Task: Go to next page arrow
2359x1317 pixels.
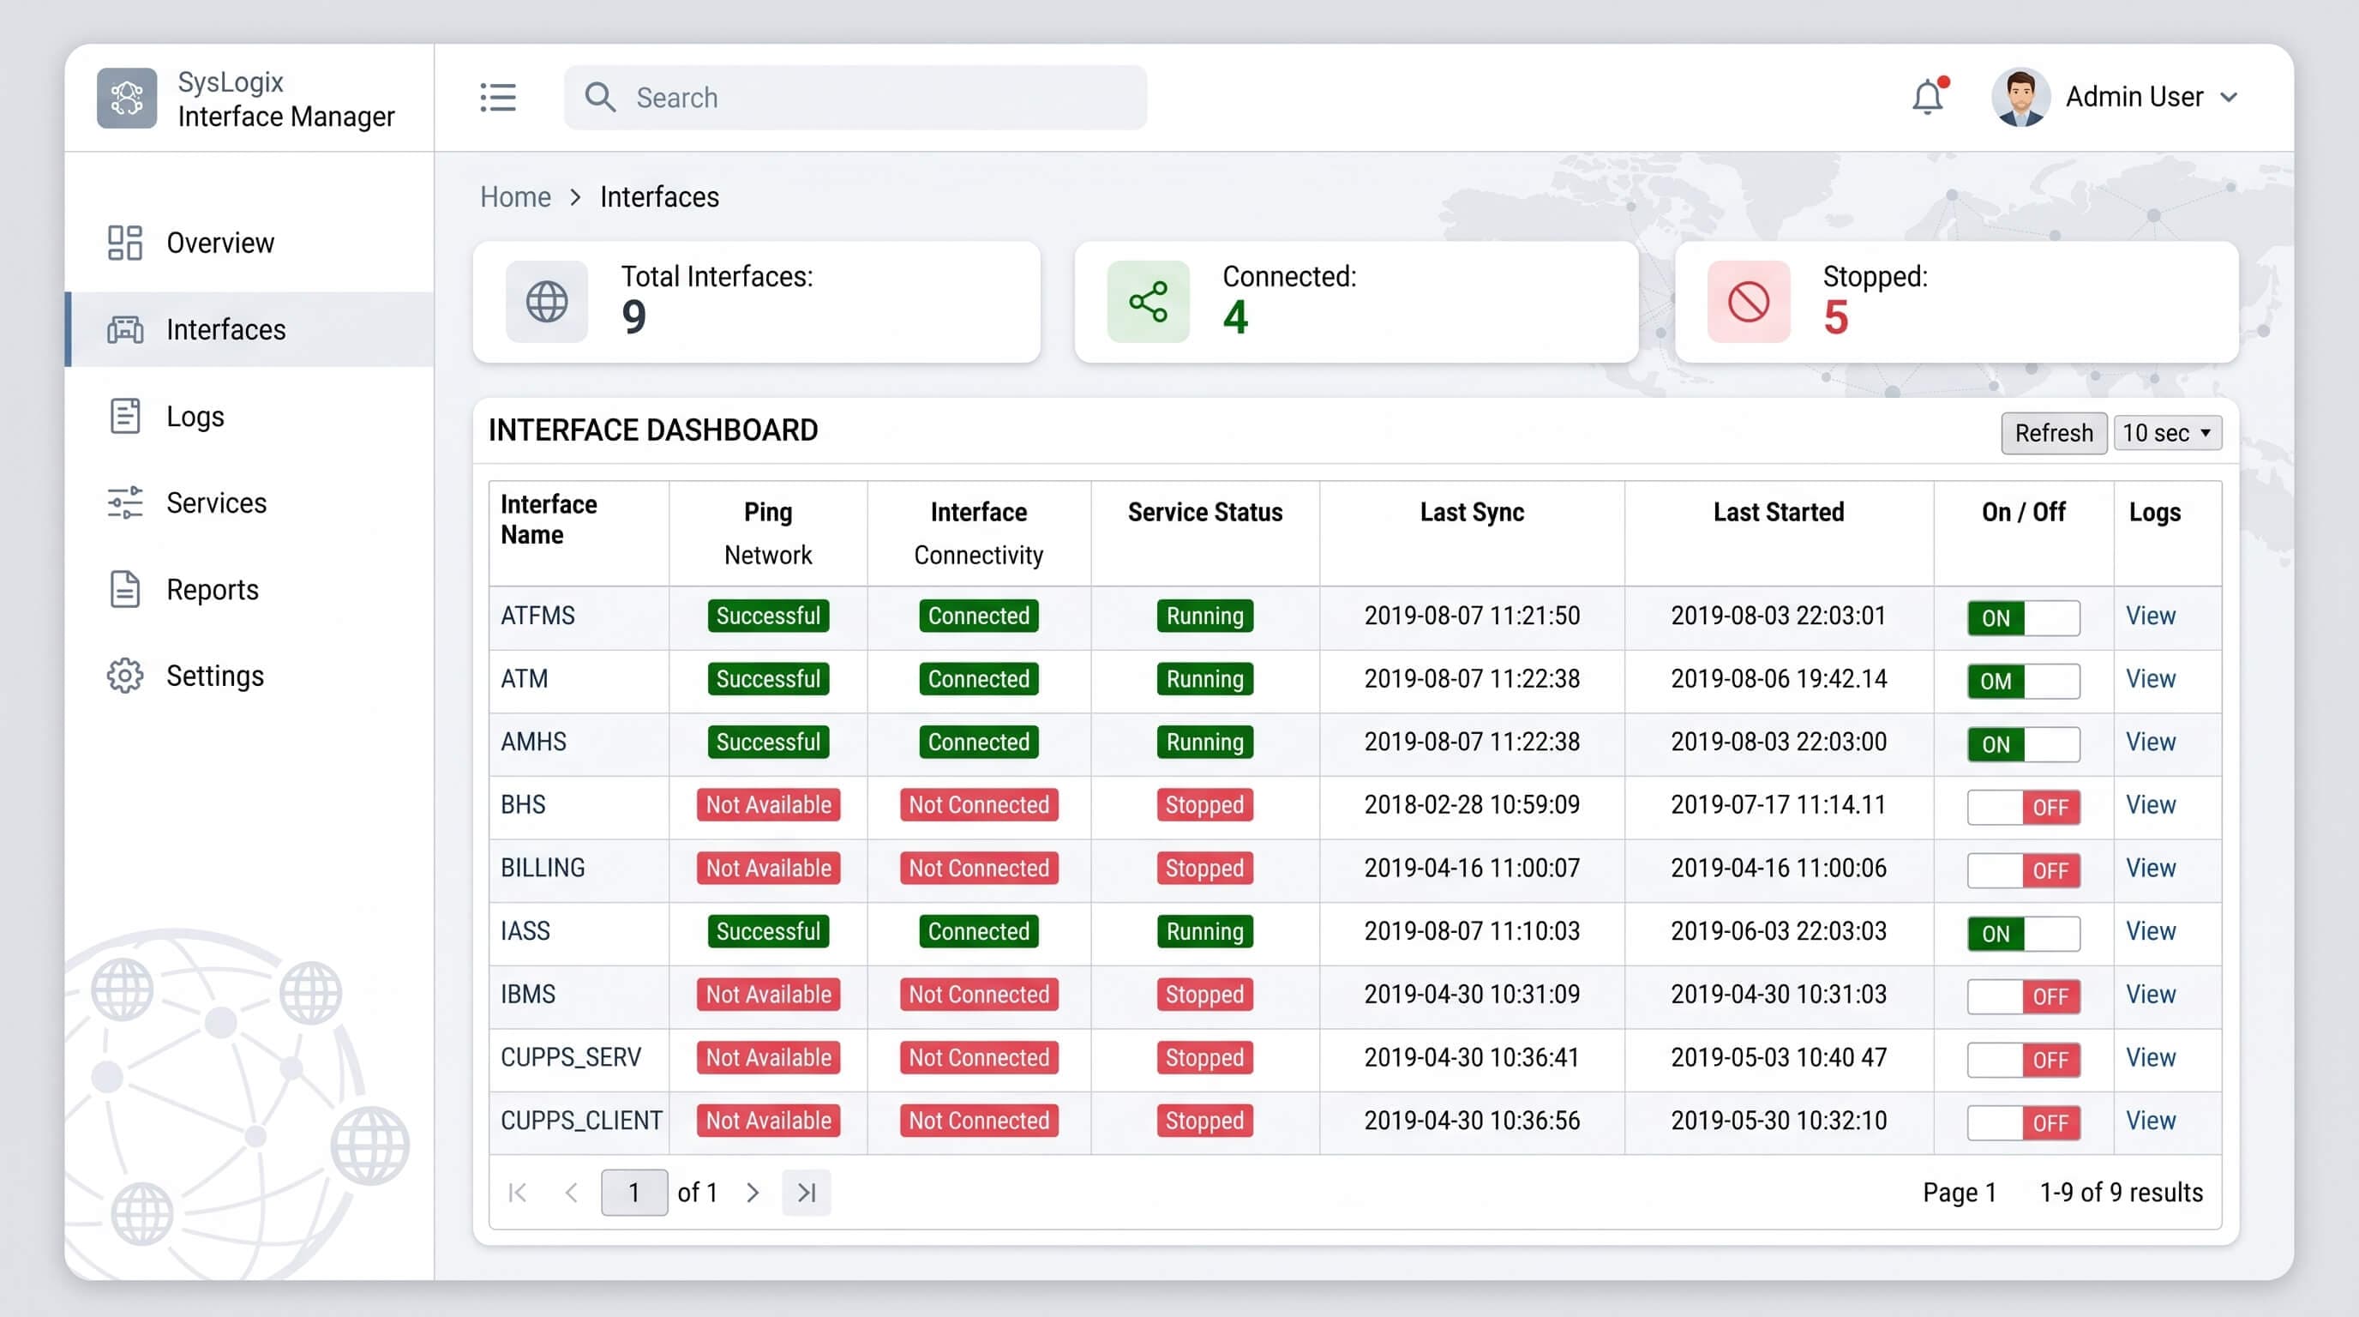Action: coord(753,1193)
